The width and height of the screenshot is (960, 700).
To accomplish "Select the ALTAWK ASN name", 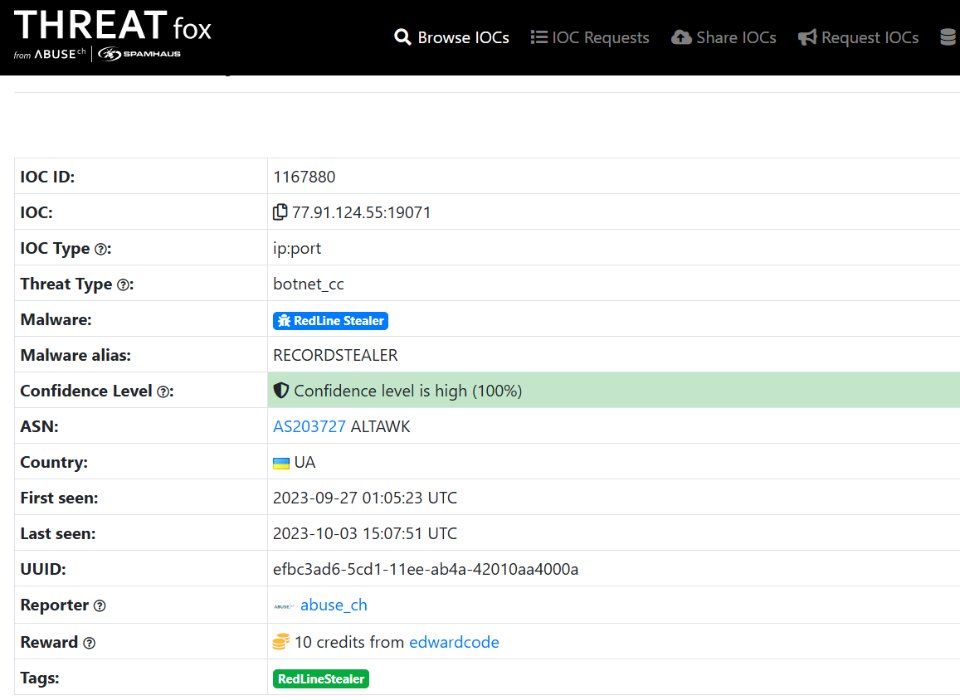I will pos(380,426).
